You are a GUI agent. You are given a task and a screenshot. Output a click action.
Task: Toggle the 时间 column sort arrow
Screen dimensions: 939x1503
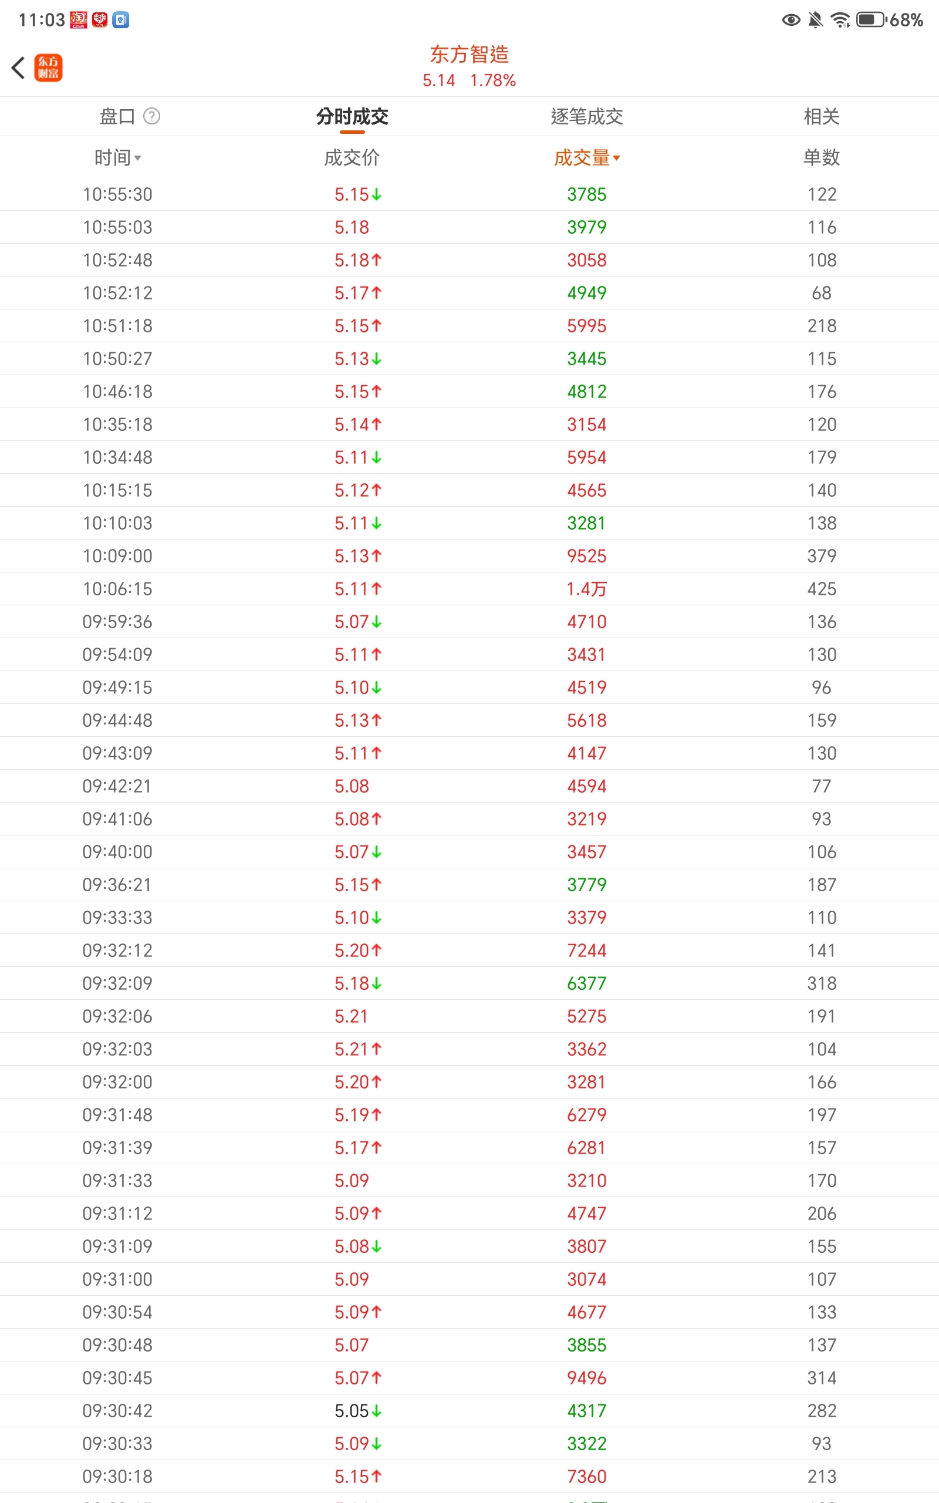tap(137, 159)
